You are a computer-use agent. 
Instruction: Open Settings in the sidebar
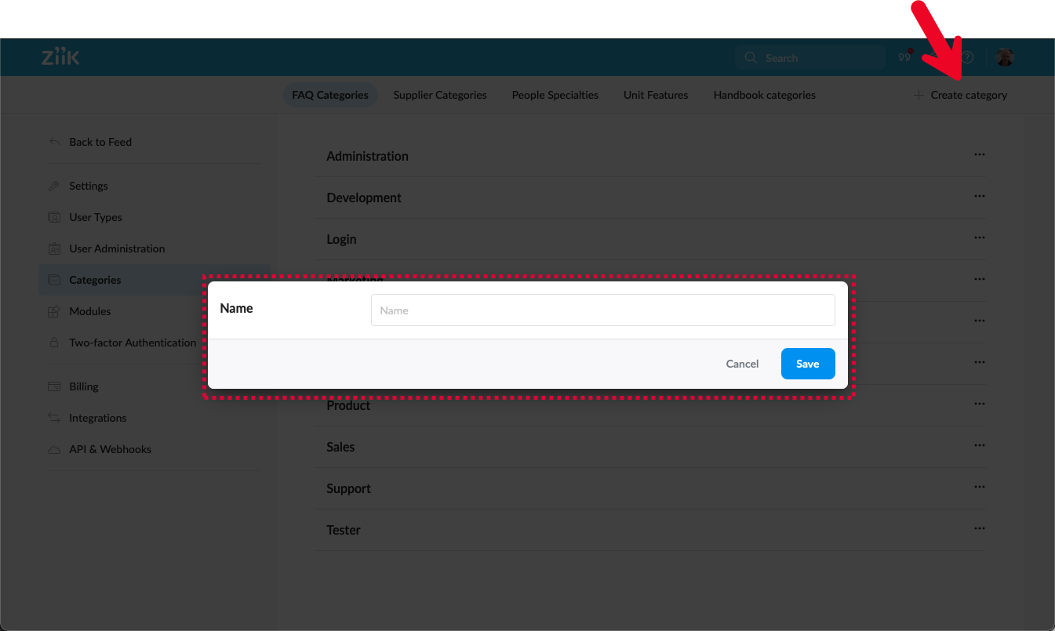(x=89, y=186)
